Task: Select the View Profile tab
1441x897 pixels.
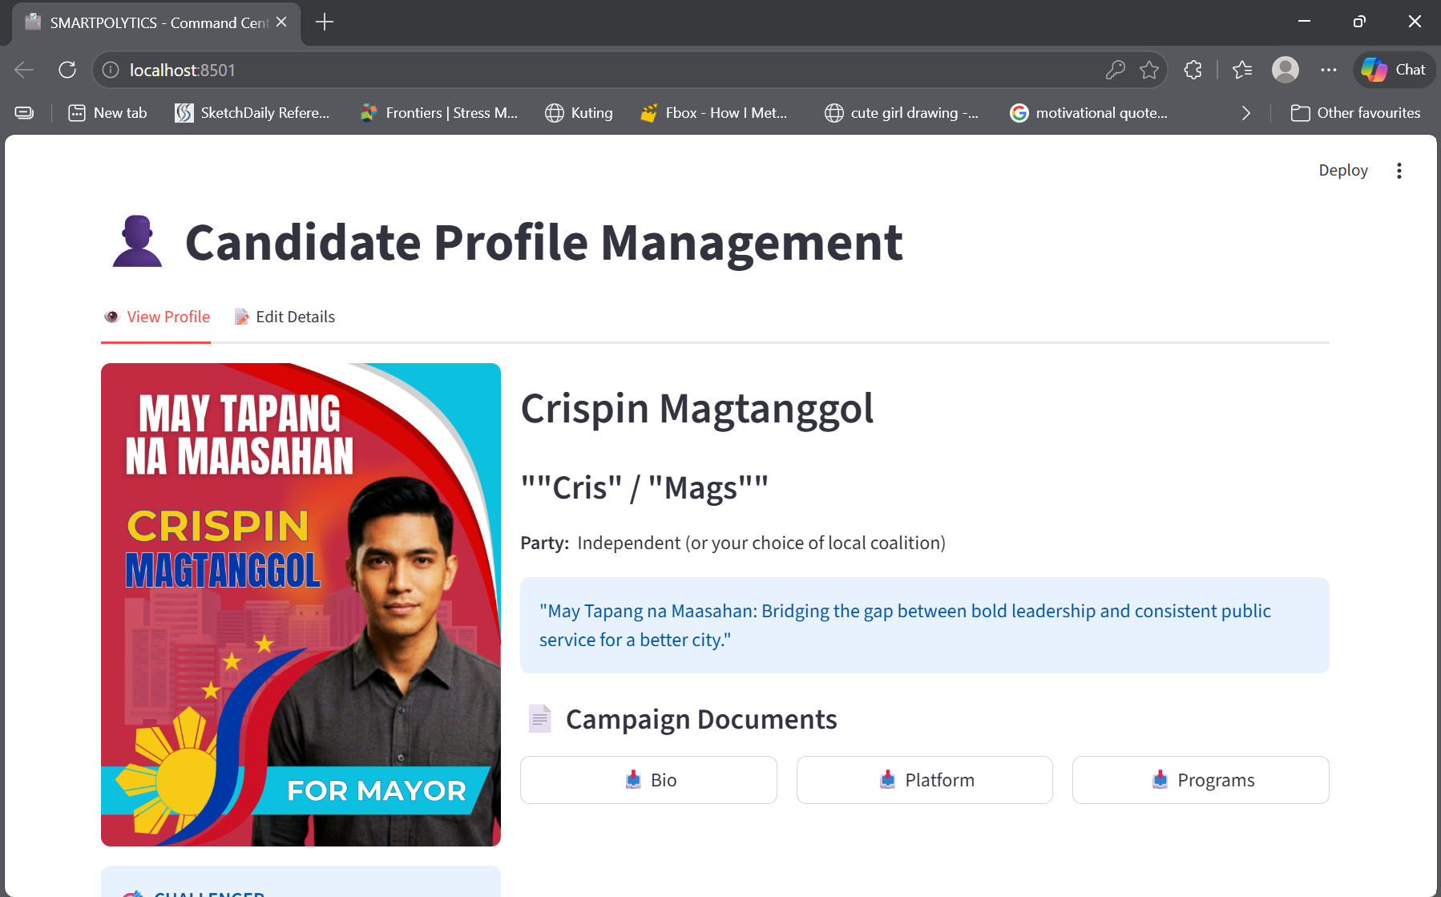Action: click(x=168, y=317)
